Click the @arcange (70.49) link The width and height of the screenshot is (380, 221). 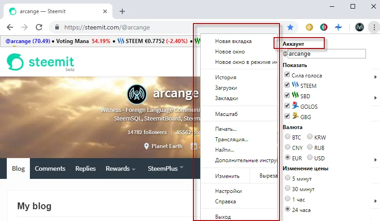[28, 41]
